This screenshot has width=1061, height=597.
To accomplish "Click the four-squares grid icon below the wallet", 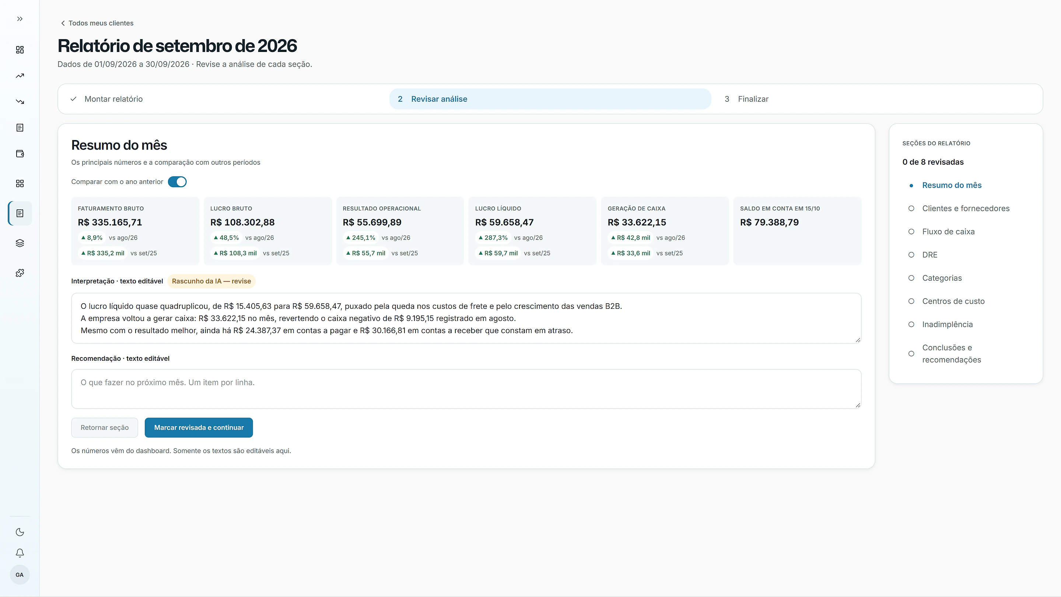I will click(20, 184).
